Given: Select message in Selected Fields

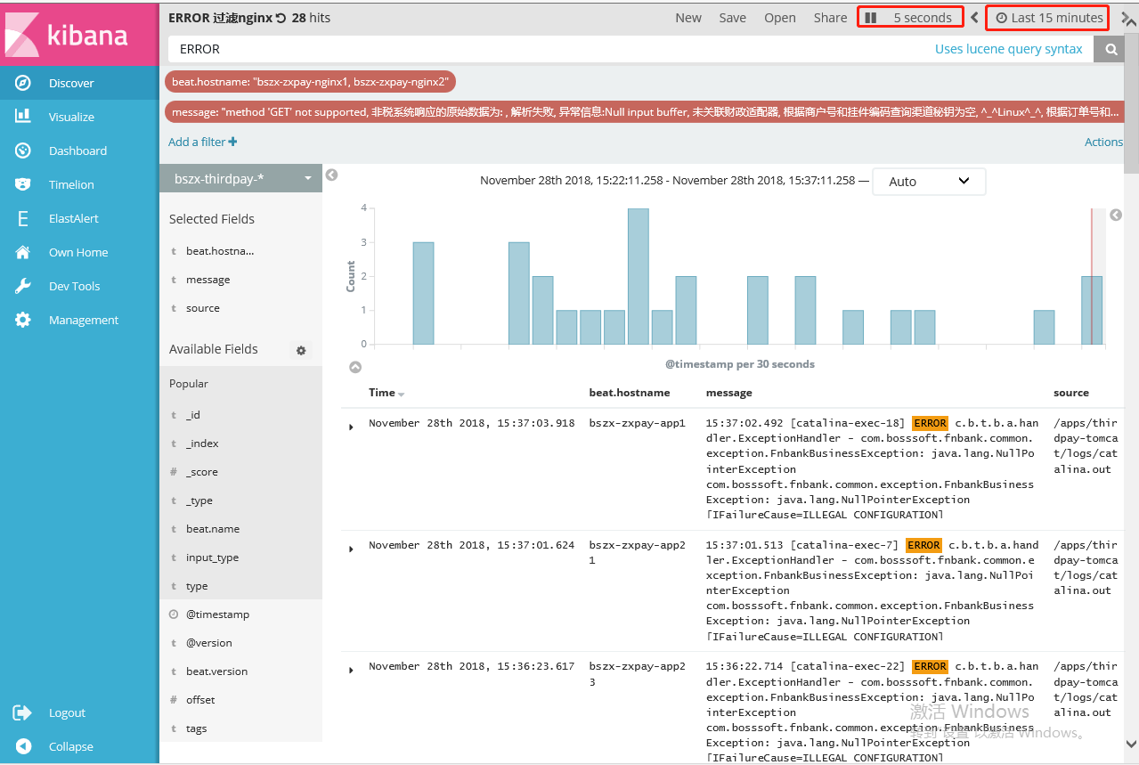Looking at the screenshot, I should 208,280.
